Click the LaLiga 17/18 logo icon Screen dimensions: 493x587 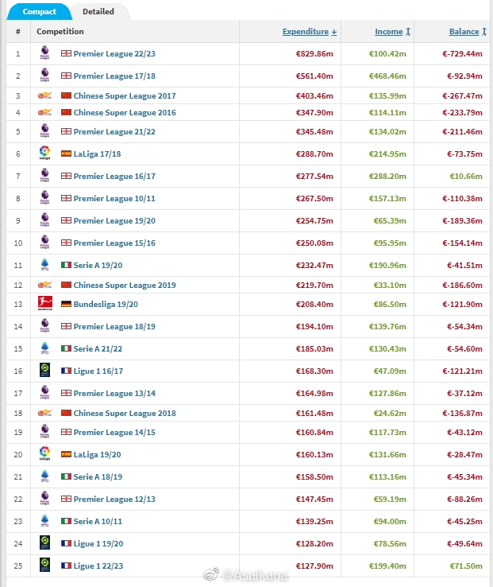[44, 153]
